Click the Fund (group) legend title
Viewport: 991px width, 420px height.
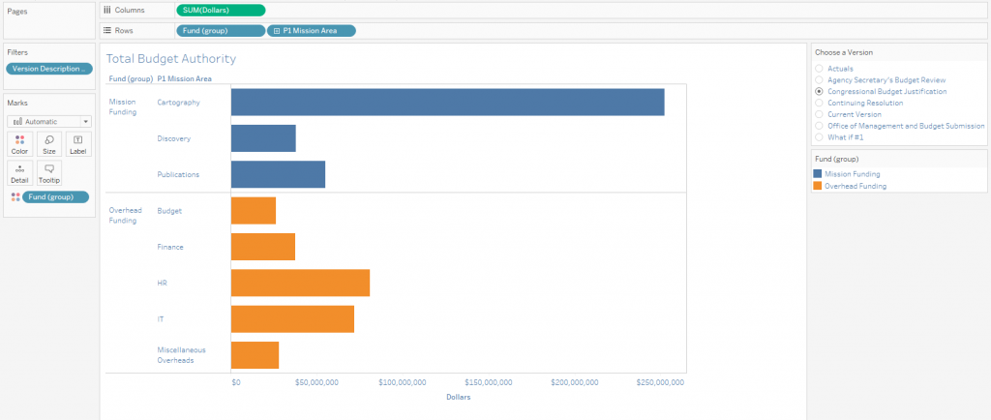coord(836,159)
